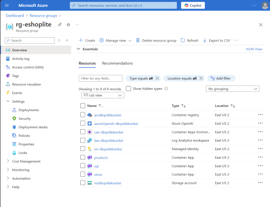Go to Resource groups breadcrumb
This screenshot has height=207, width=270.
click(44, 16)
